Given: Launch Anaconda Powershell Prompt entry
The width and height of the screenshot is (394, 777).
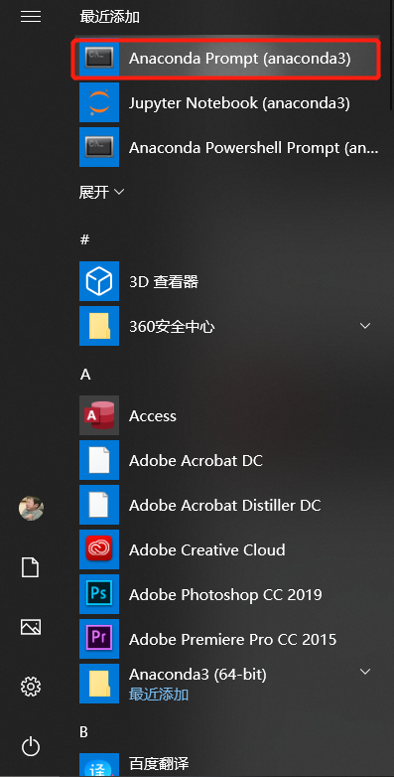Looking at the screenshot, I should 254,148.
